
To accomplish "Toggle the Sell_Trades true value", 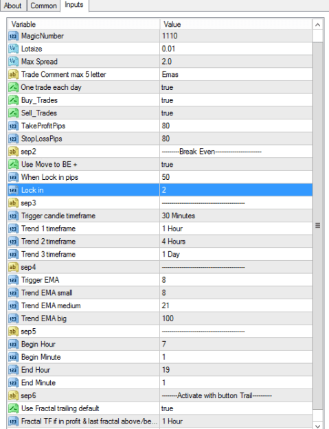I will click(x=236, y=113).
